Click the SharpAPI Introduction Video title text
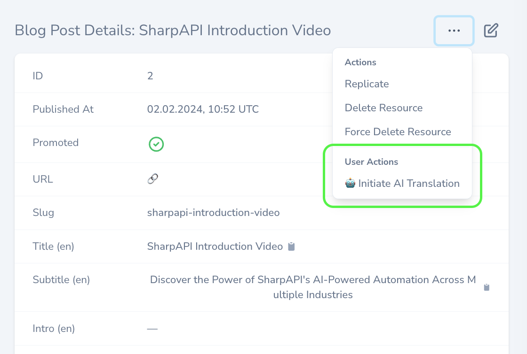The width and height of the screenshot is (527, 354). point(215,246)
